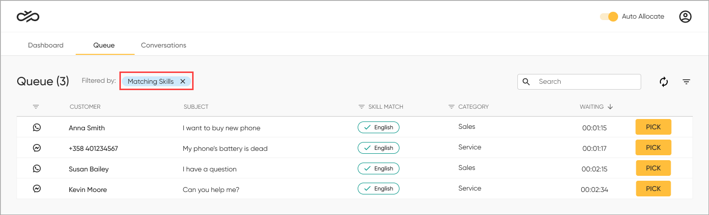Click waiting time 00:01:15

click(595, 128)
